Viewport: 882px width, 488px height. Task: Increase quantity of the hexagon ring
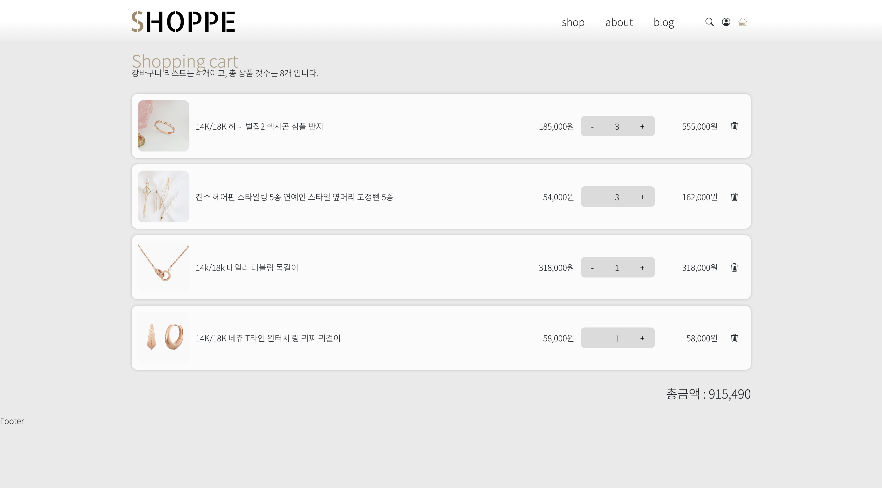point(642,126)
